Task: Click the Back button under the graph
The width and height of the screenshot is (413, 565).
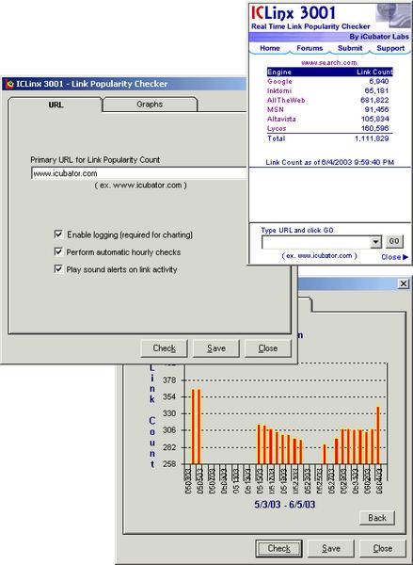Action: [x=377, y=518]
